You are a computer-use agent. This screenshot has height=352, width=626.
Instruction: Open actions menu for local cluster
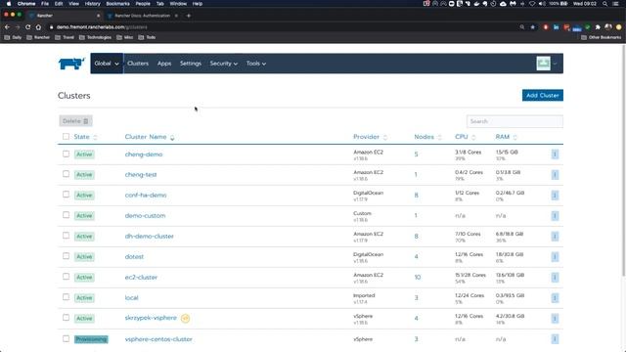555,298
